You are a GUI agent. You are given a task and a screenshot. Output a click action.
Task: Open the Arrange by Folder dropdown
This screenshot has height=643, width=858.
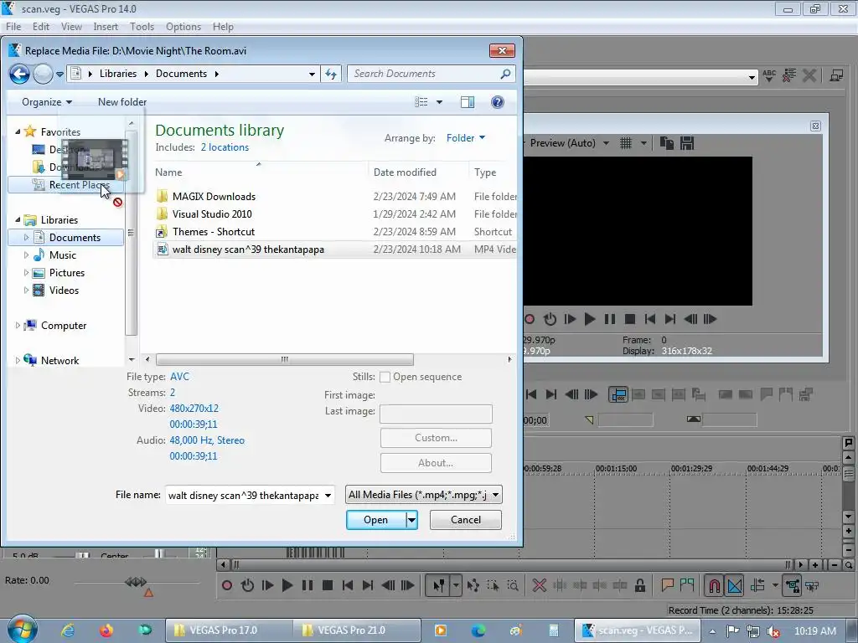(x=466, y=138)
